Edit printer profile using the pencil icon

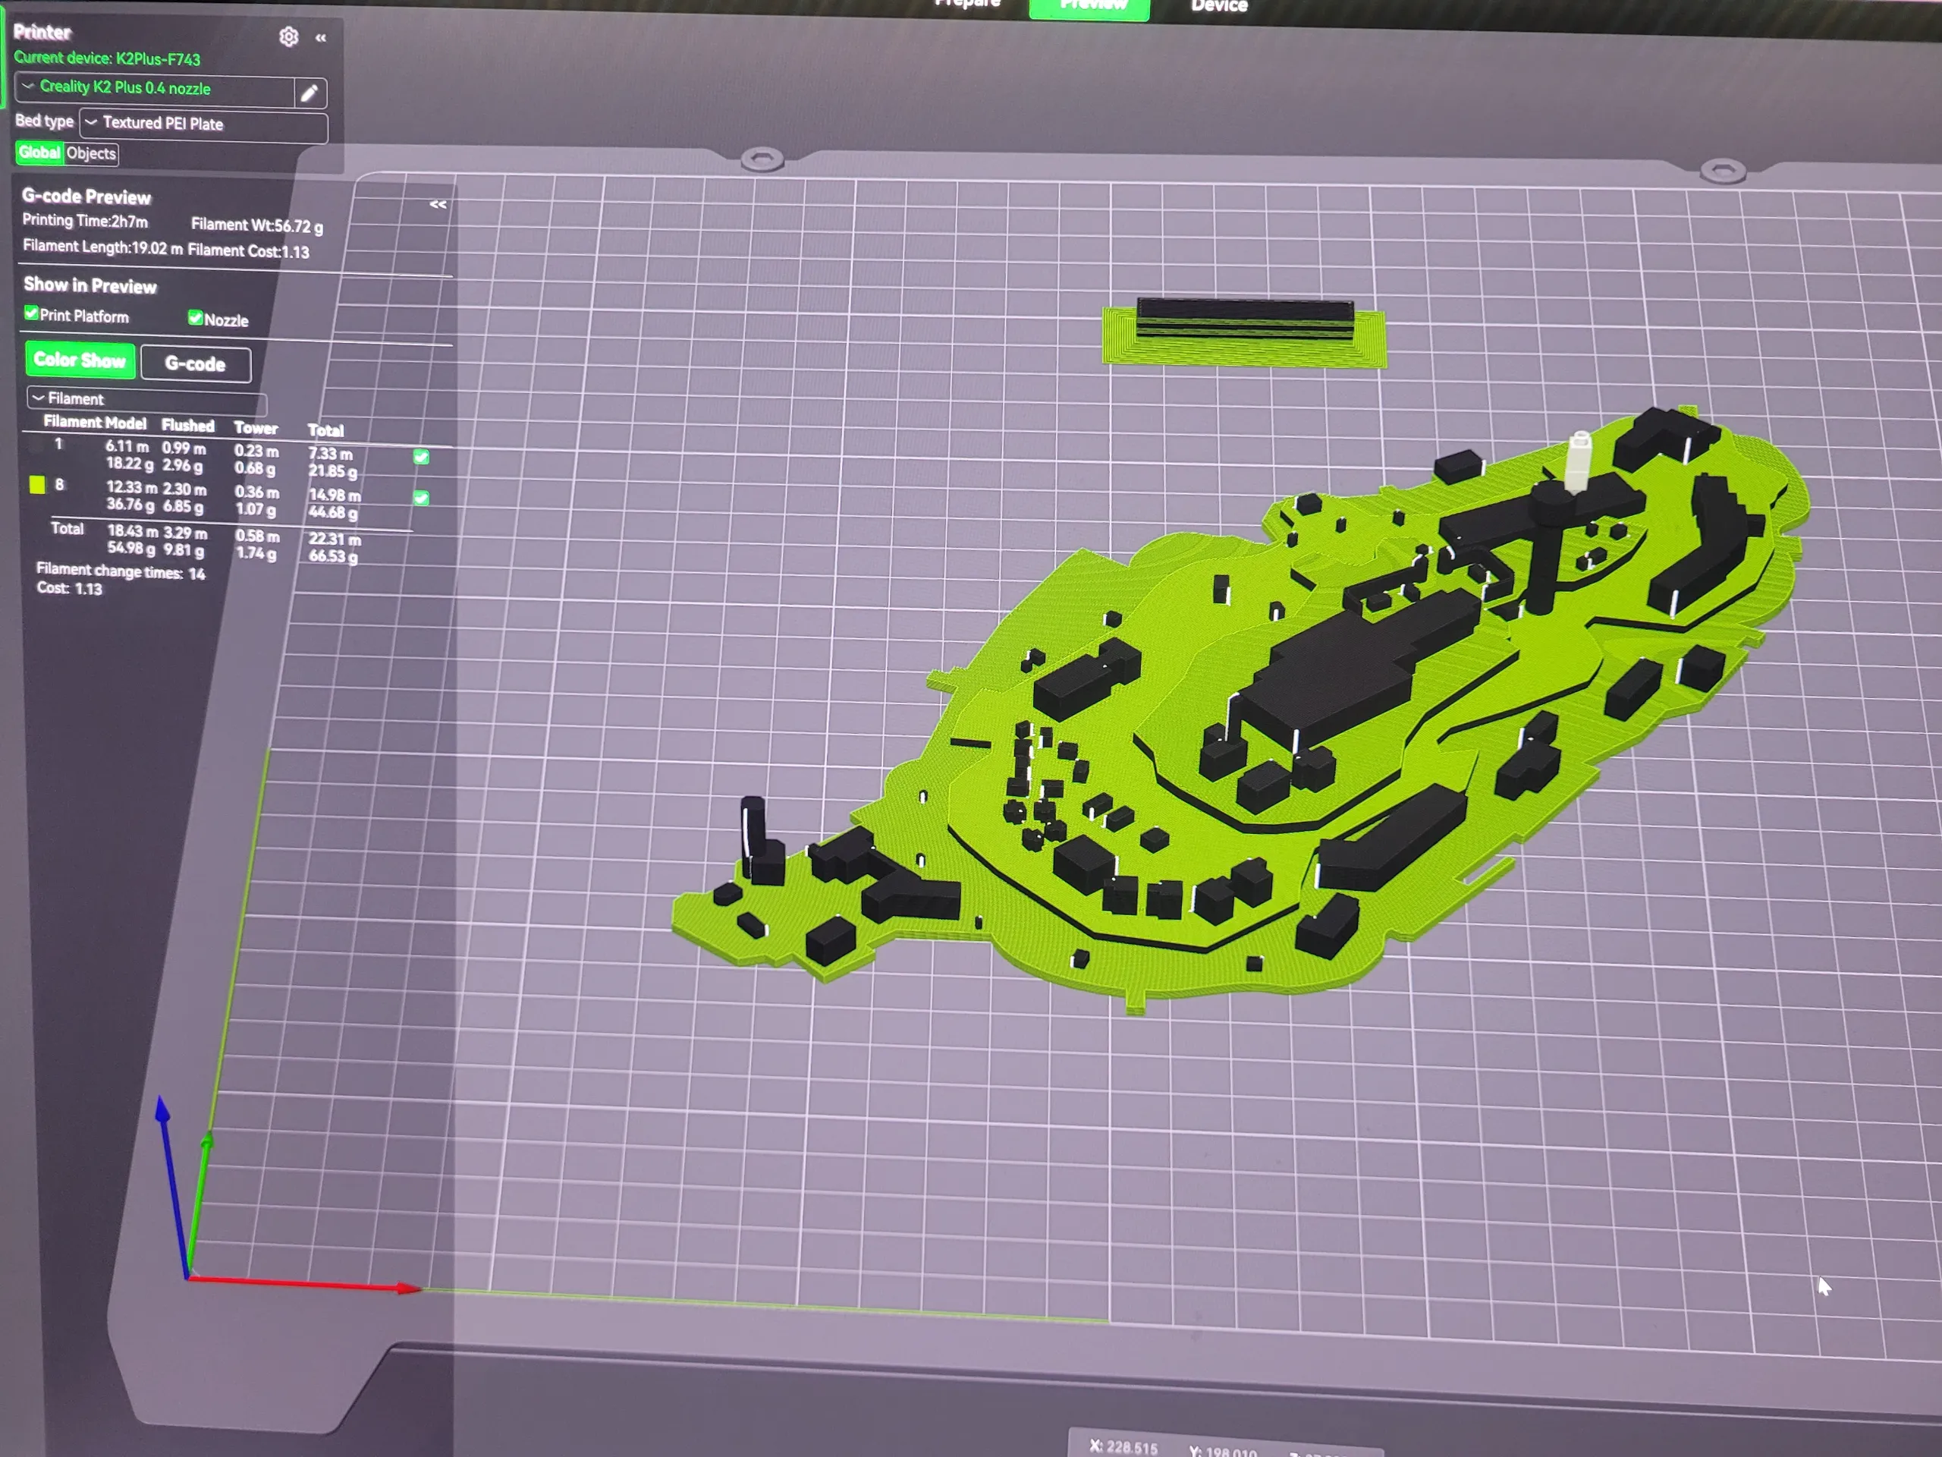[310, 93]
